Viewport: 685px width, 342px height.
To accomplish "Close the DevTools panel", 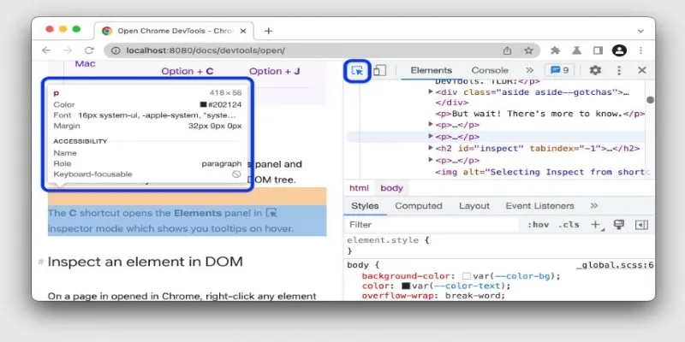I will 641,70.
